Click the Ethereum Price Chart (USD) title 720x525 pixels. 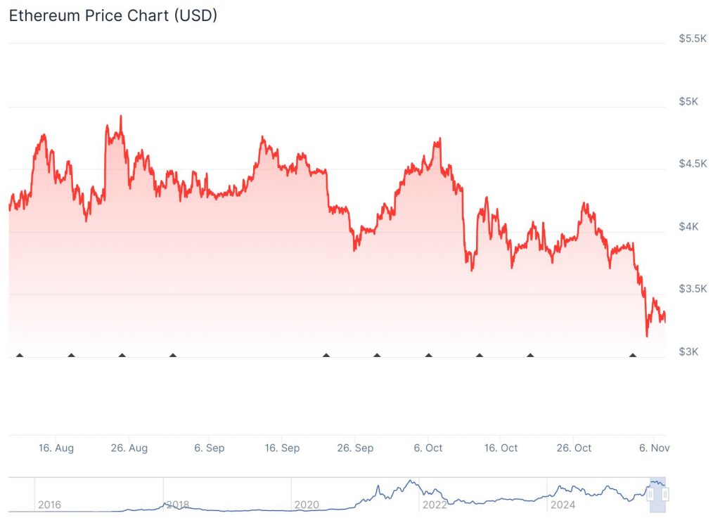pyautogui.click(x=112, y=16)
